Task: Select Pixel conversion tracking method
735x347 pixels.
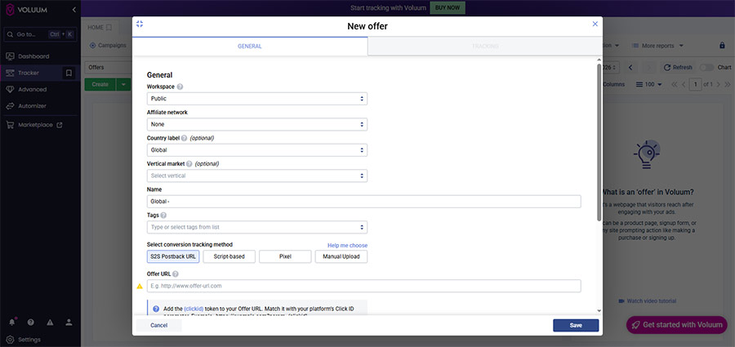Action: click(285, 256)
